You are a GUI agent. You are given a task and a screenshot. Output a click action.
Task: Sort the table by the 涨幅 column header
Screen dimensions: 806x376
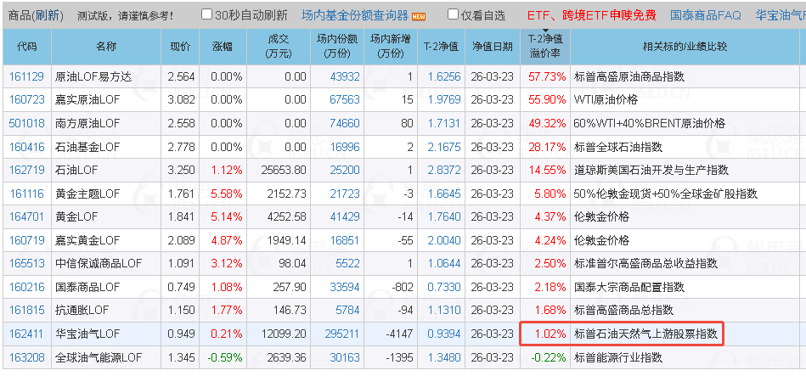click(x=223, y=47)
